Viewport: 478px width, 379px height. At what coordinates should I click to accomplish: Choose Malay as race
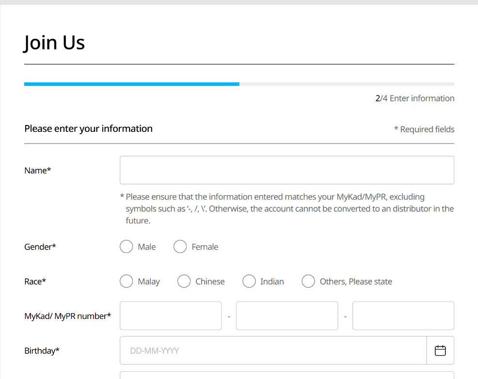click(x=126, y=281)
